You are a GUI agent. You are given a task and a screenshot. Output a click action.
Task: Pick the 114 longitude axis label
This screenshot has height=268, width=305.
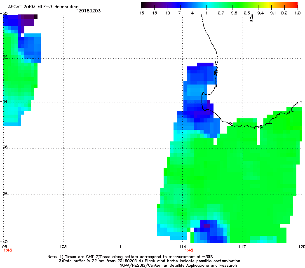pyautogui.click(x=183, y=247)
